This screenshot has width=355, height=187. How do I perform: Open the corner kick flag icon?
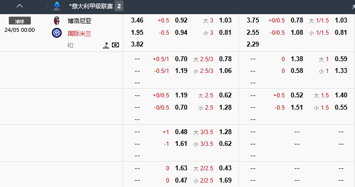point(106,45)
